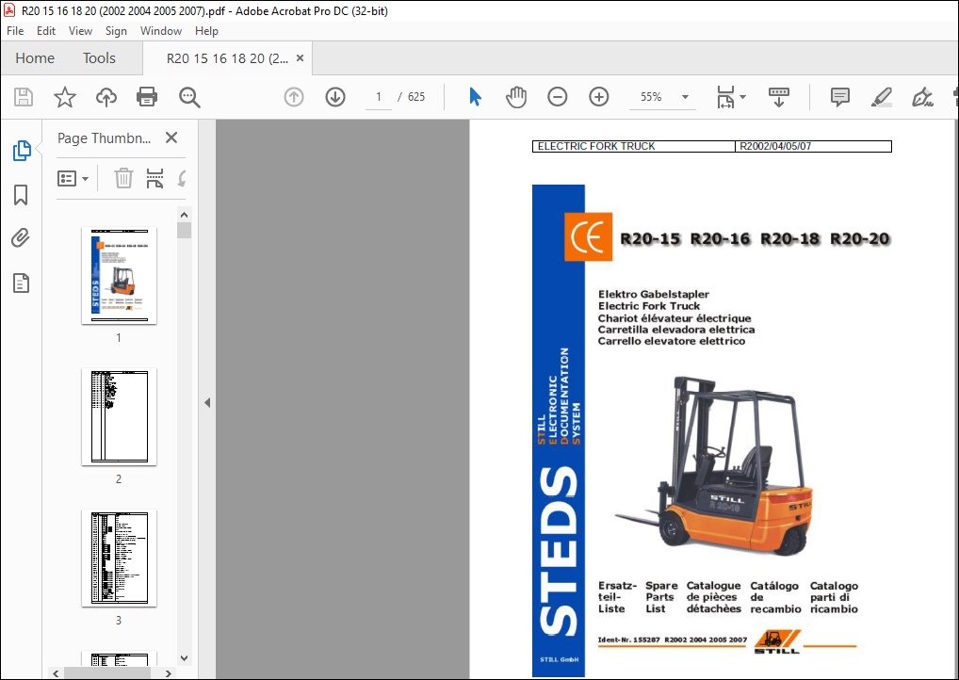Select the Highlight text pen tool

coord(882,97)
